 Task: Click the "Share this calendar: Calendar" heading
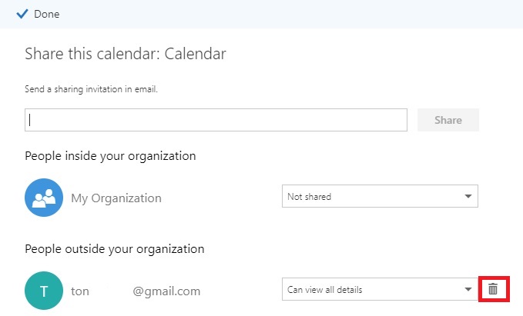(125, 54)
